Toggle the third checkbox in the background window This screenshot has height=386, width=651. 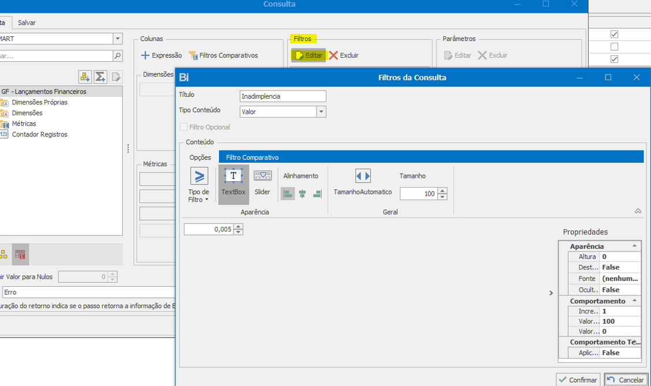[615, 59]
